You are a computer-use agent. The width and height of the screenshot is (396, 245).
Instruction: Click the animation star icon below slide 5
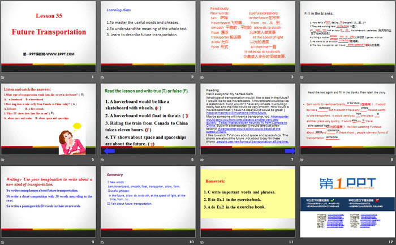tap(3, 160)
